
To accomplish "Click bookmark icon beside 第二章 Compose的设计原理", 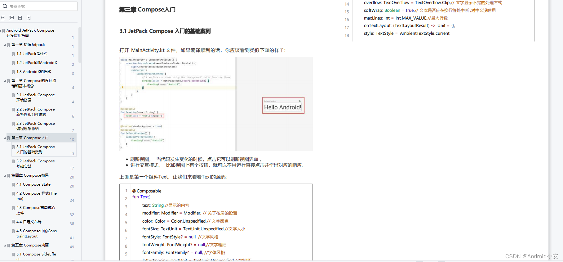I will (8, 81).
